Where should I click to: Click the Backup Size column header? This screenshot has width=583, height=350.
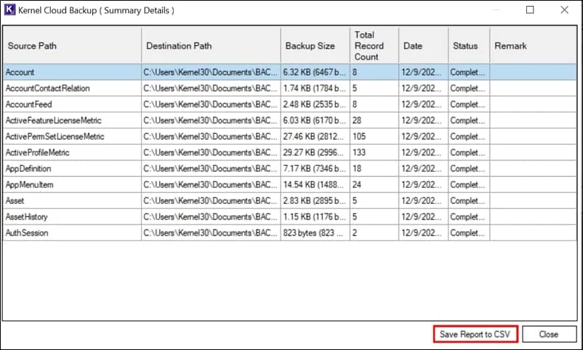(x=315, y=46)
